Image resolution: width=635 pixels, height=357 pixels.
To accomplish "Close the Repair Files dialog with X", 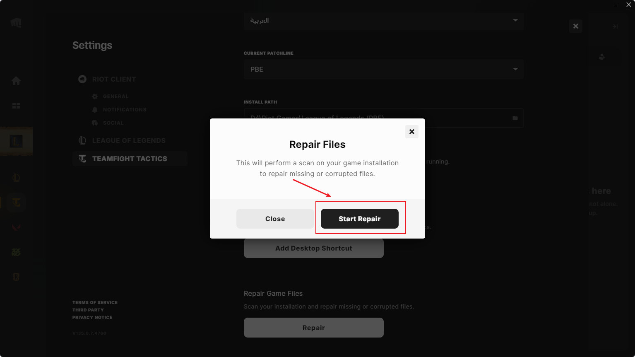I will coord(411,132).
